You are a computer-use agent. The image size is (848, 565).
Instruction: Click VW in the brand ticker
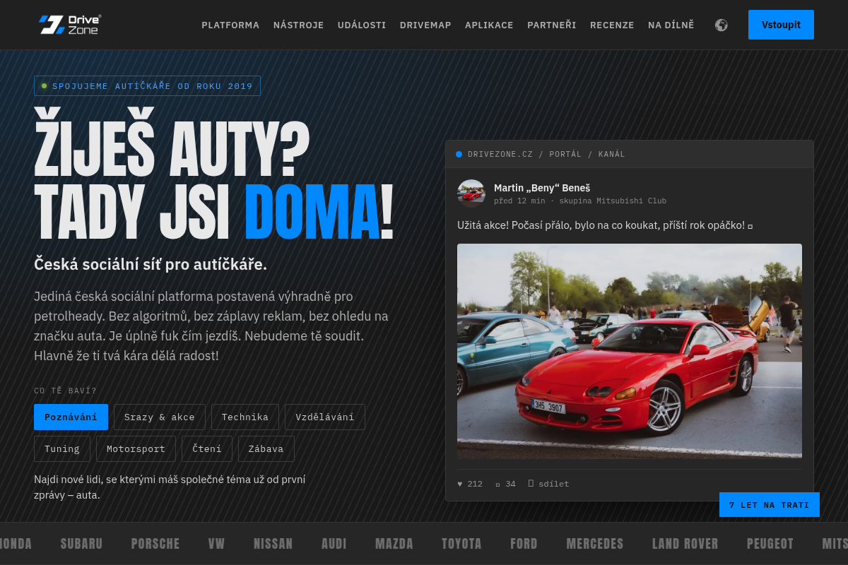click(x=216, y=544)
